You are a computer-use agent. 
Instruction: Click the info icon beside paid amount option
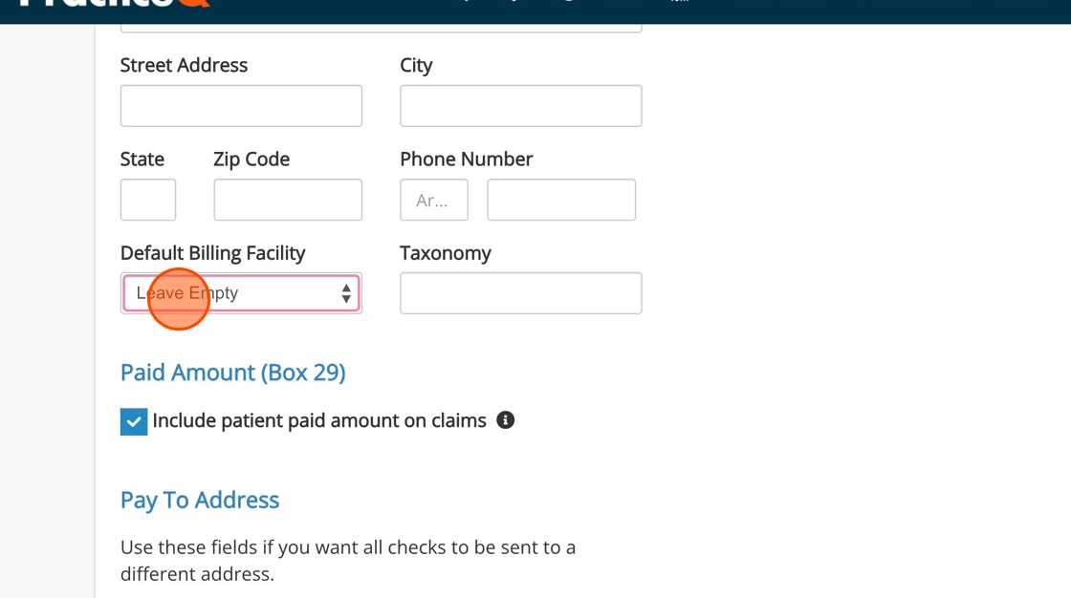coord(506,420)
